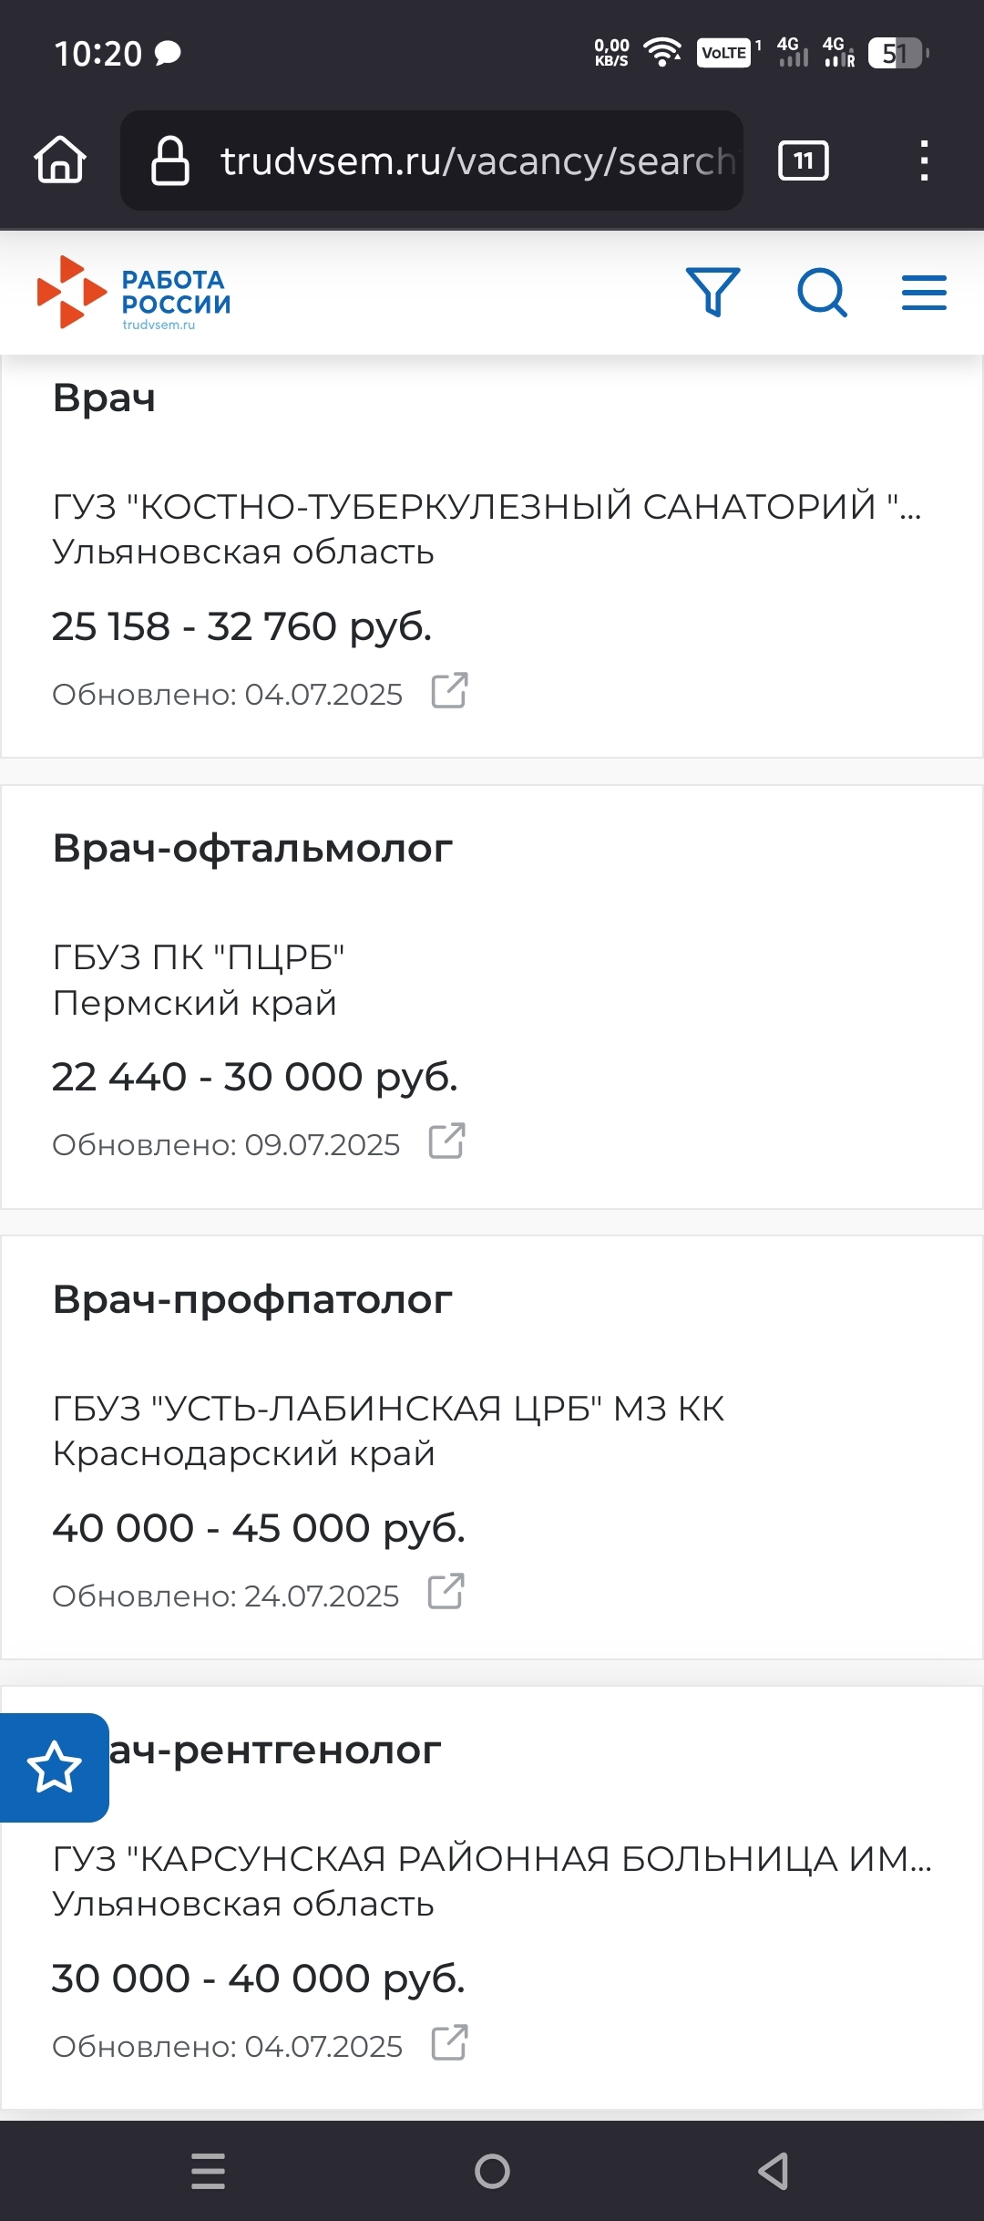
Task: Open the hamburger site menu
Action: coord(924,293)
